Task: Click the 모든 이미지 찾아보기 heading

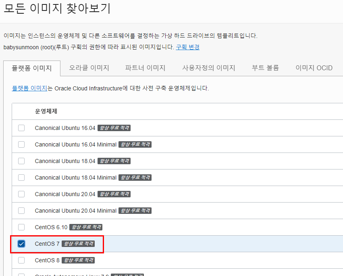Action: 57,9
